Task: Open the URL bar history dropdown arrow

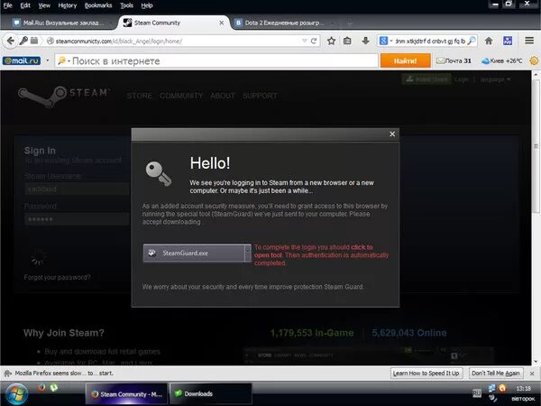Action: (305, 42)
